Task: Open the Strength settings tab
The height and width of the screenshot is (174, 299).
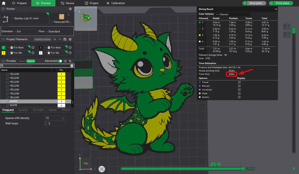Action: pos(38,110)
